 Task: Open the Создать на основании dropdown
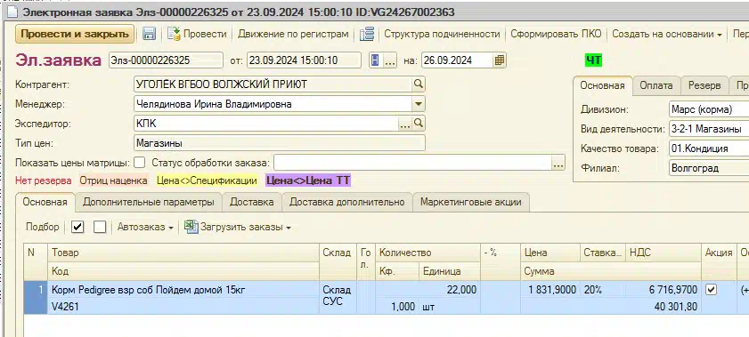tap(667, 34)
